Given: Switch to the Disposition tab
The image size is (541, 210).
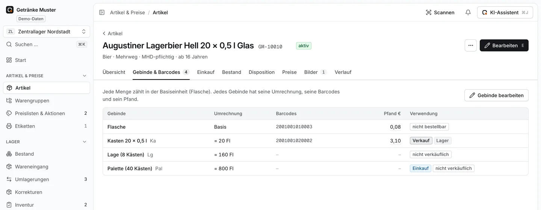Looking at the screenshot, I should 261,72.
